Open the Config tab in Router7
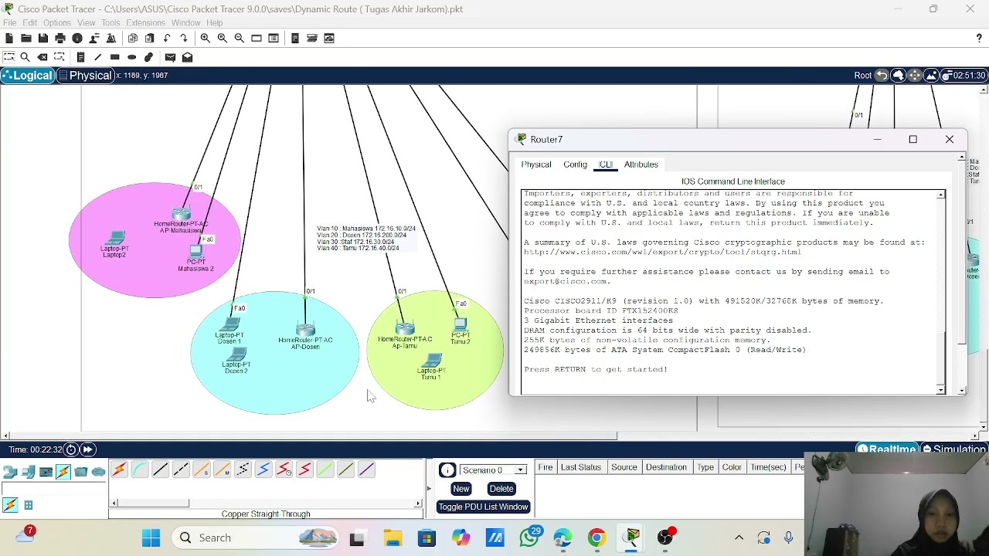The height and width of the screenshot is (556, 989). (x=575, y=164)
